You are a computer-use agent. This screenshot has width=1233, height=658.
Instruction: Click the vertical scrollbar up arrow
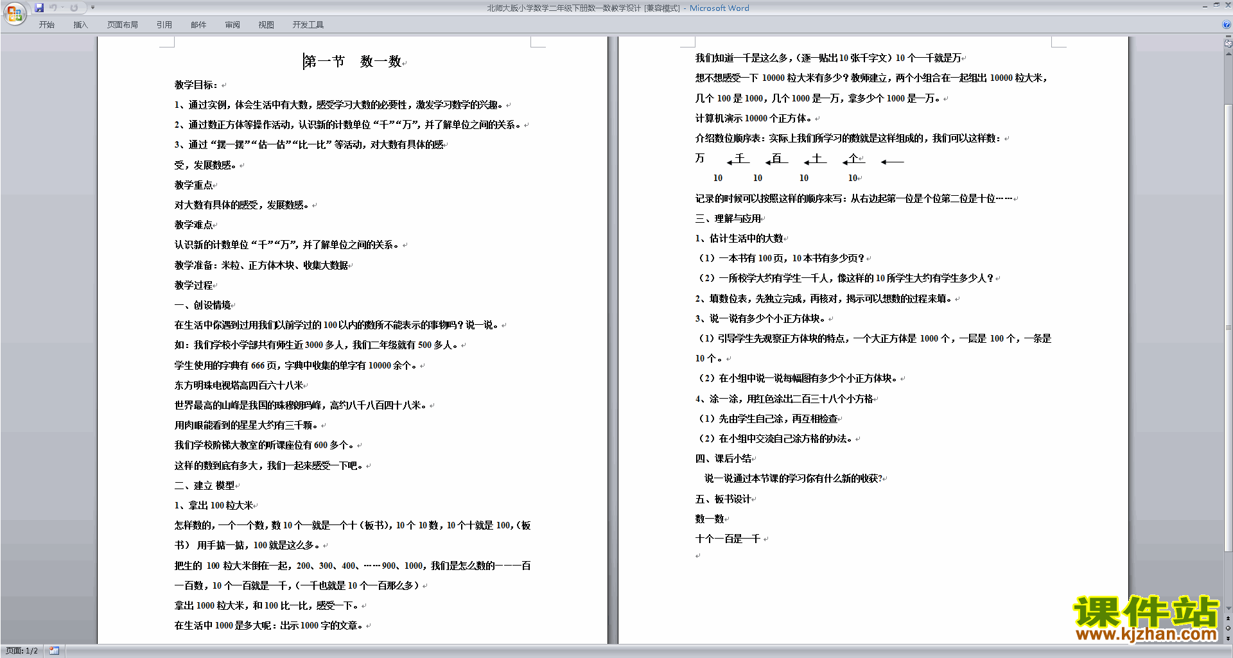[1228, 54]
